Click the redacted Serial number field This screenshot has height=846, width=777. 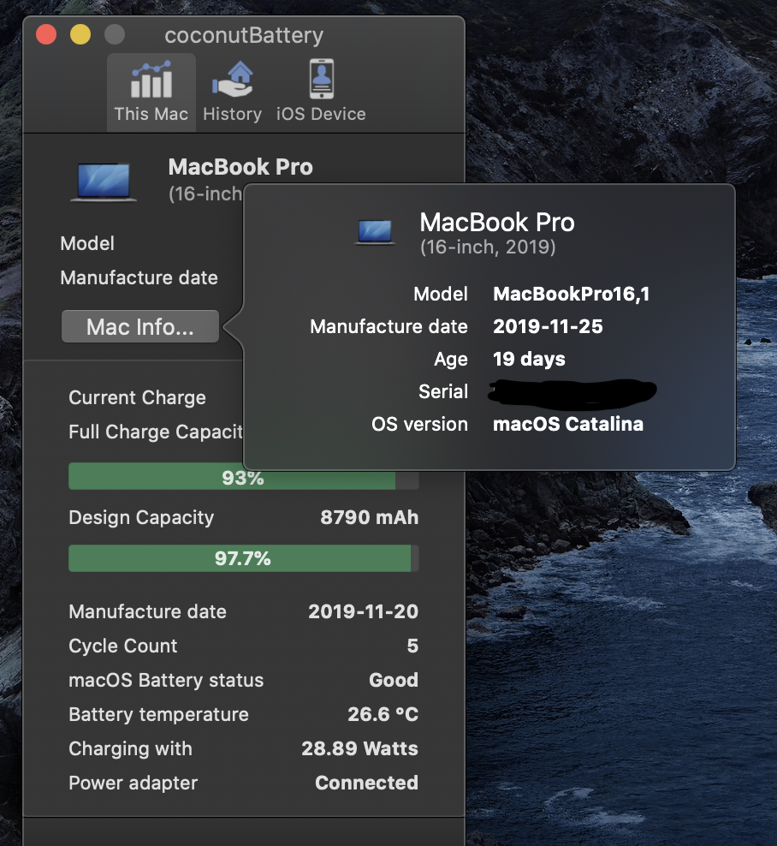(572, 393)
